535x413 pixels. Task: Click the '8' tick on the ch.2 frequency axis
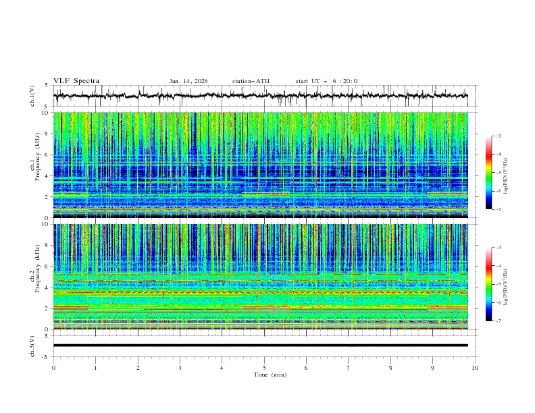coord(47,246)
